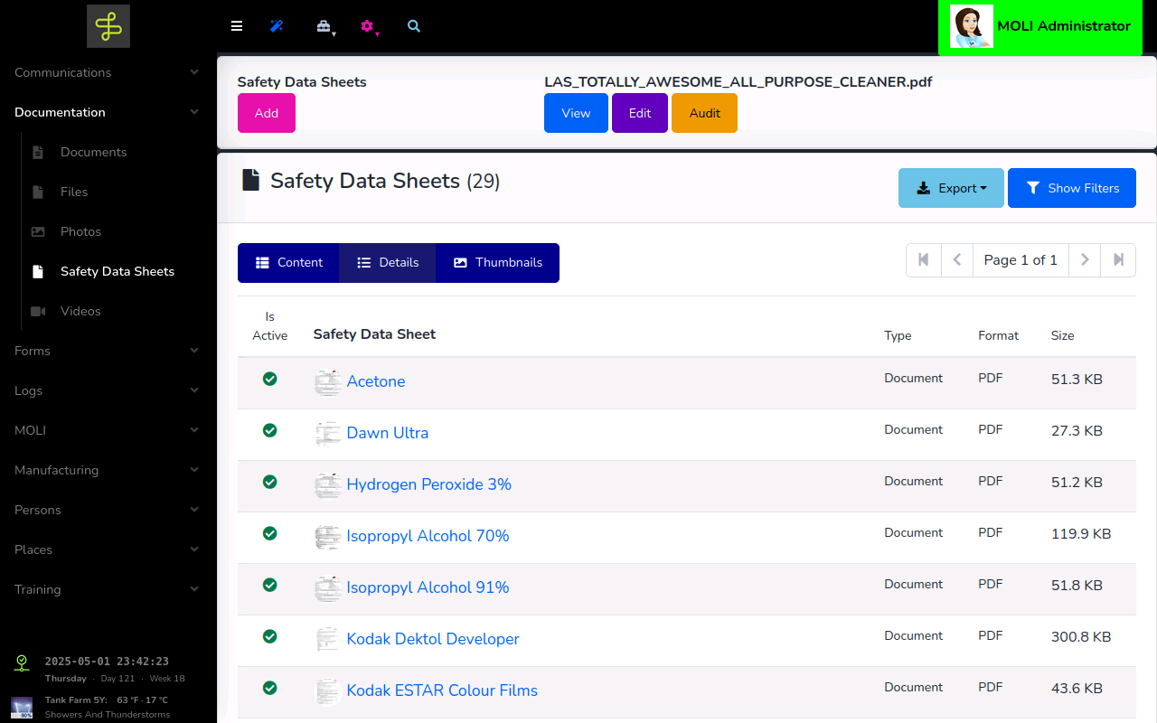Screen dimensions: 1157x723
Task: Open the magic wand tool icon
Action: pos(277,26)
